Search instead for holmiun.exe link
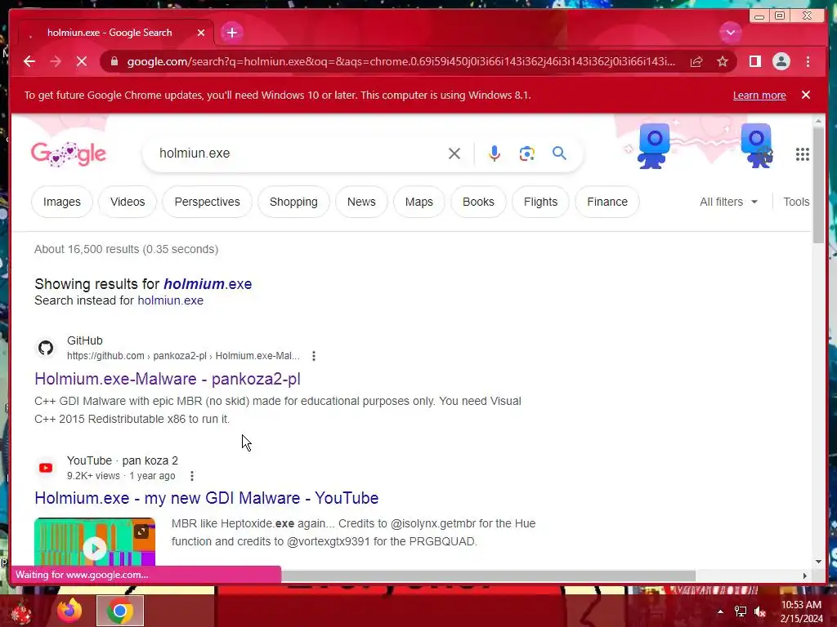This screenshot has width=837, height=627. [170, 300]
